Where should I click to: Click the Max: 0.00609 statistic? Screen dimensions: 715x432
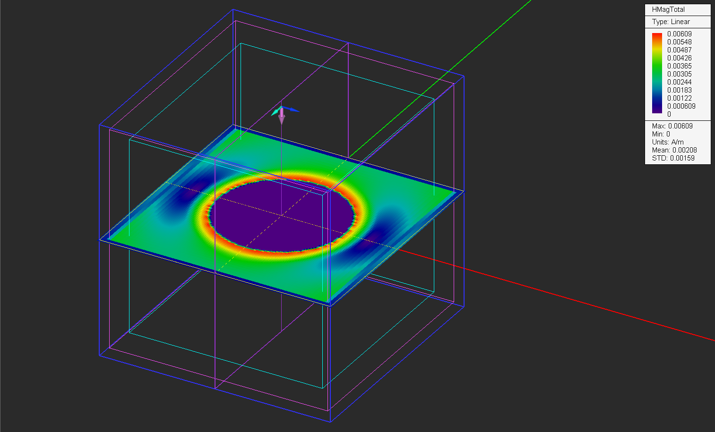[x=672, y=126]
